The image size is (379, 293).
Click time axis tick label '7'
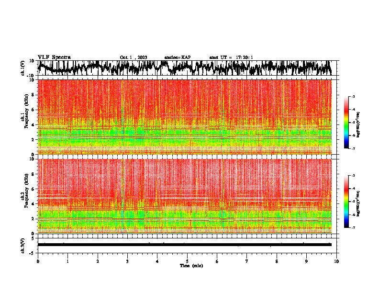(247, 261)
